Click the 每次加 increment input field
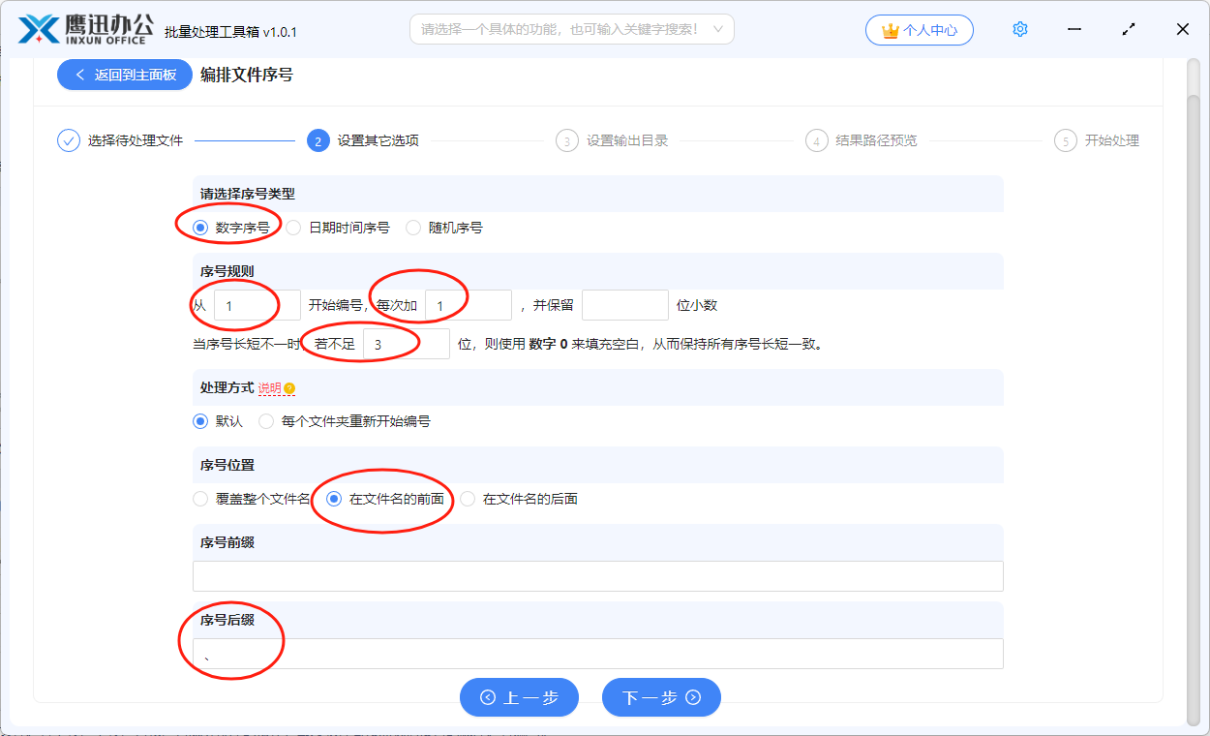Screen dimensions: 1210x736 (x=469, y=305)
